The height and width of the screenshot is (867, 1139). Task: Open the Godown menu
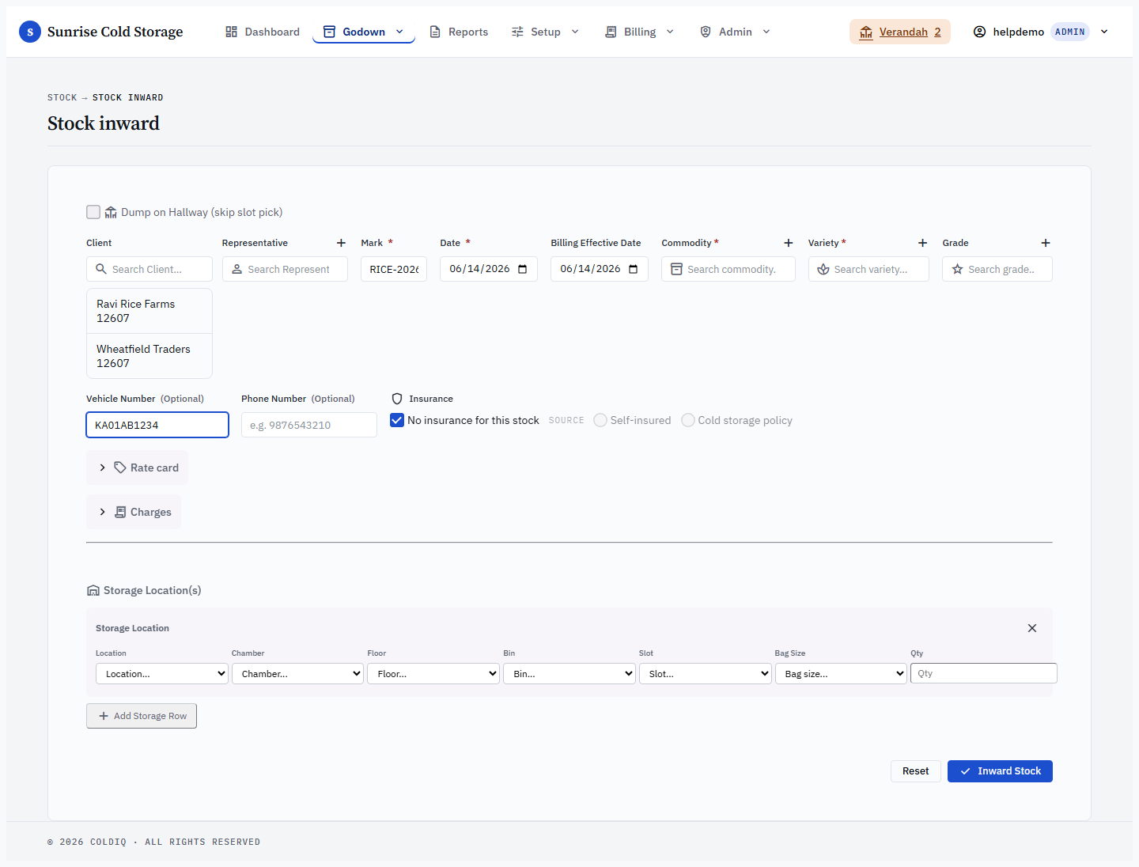(x=364, y=32)
